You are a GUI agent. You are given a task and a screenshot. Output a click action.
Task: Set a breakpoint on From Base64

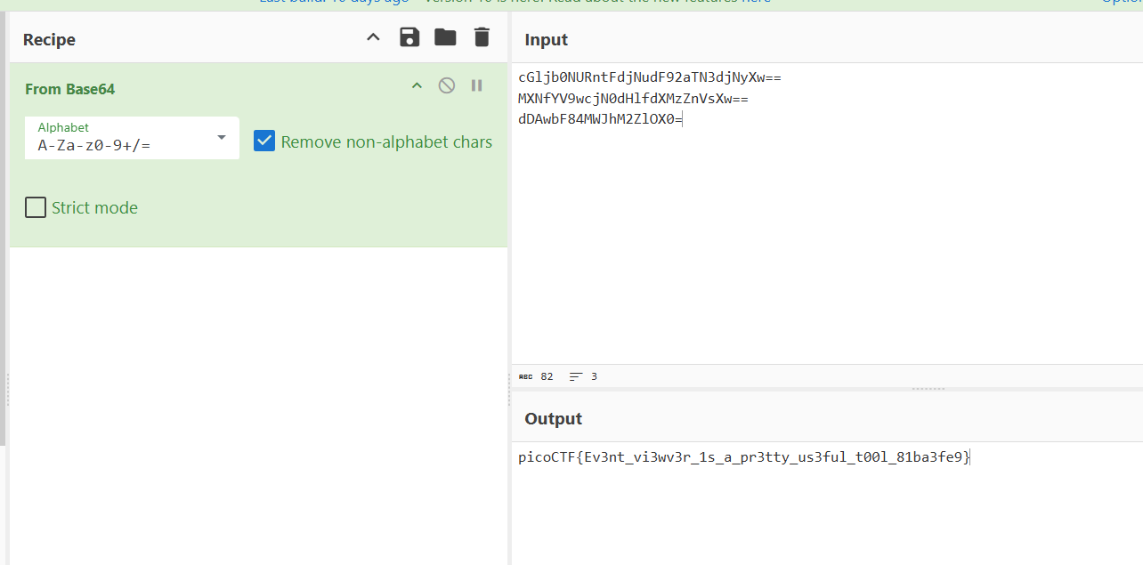pyautogui.click(x=477, y=85)
